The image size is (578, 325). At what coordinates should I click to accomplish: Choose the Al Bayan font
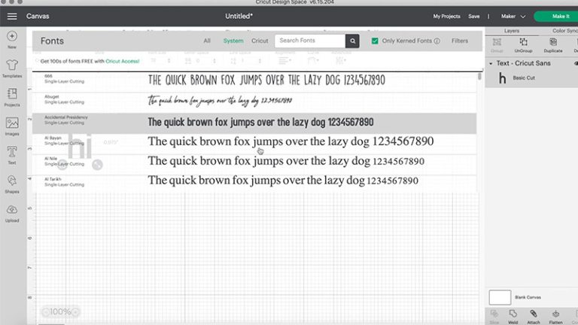[254, 144]
